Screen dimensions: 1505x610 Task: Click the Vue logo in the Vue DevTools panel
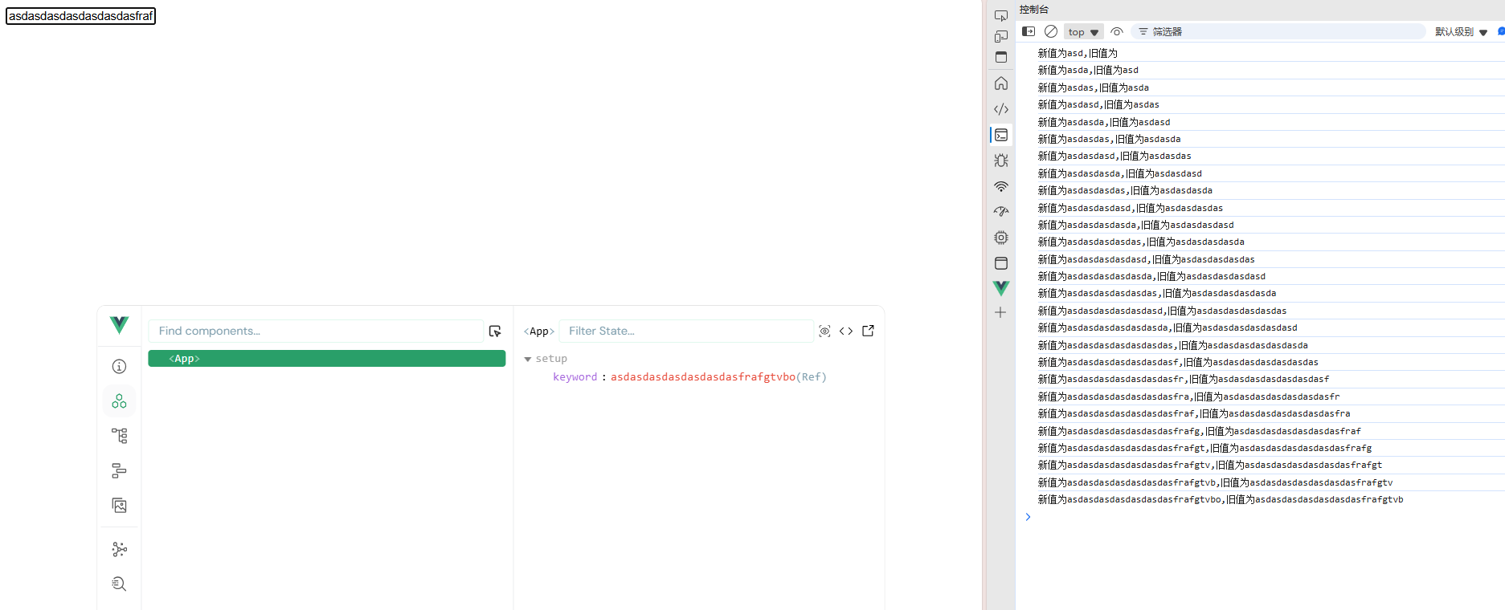tap(119, 325)
